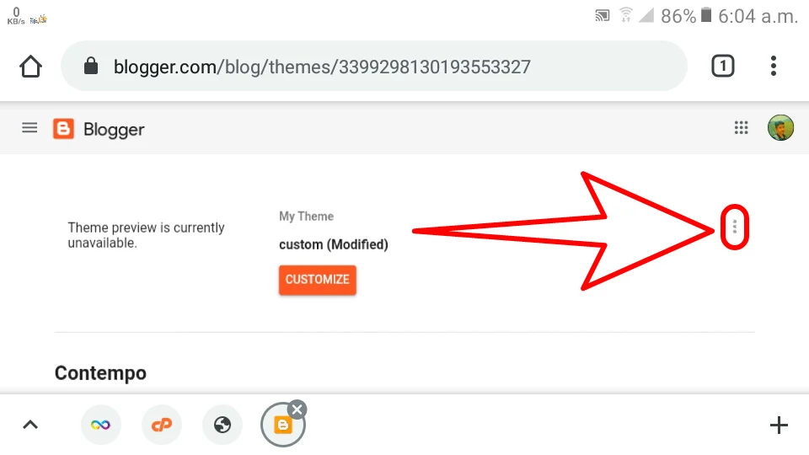Switch to the cPanel tab
The height and width of the screenshot is (455, 809).
[162, 425]
